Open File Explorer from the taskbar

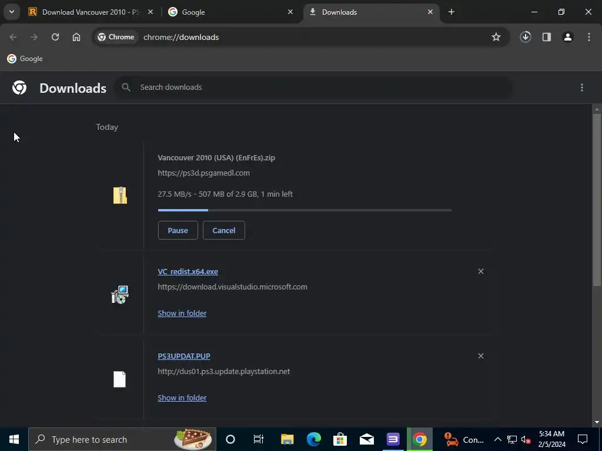287,439
